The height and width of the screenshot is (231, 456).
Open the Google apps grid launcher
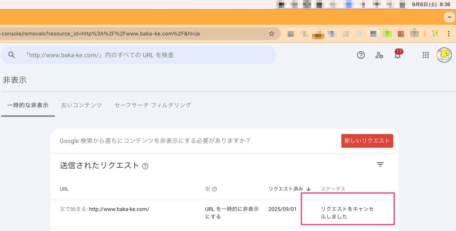[x=426, y=55]
